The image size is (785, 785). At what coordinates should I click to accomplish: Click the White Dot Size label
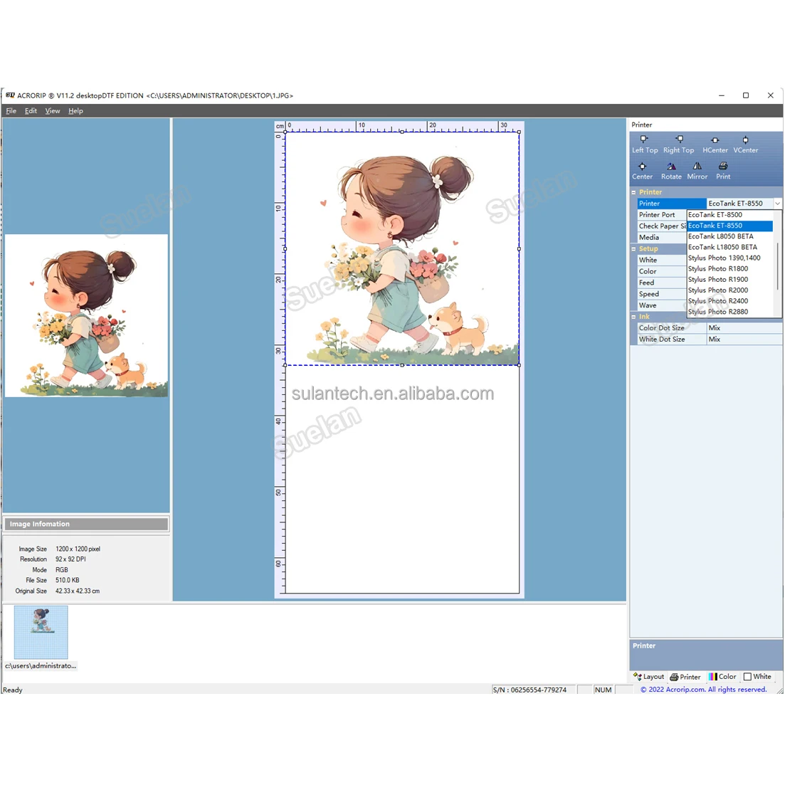click(662, 339)
